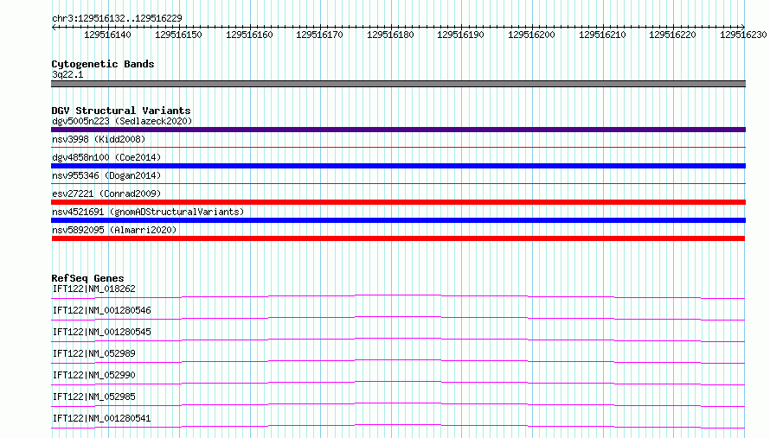Select ruler position 129516180
The image size is (770, 438).
390,35
